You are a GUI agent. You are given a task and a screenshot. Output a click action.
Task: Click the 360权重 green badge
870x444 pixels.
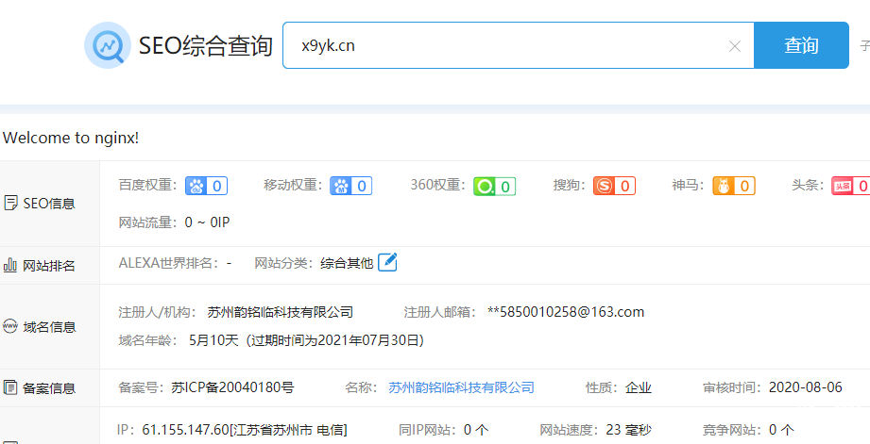(x=494, y=187)
